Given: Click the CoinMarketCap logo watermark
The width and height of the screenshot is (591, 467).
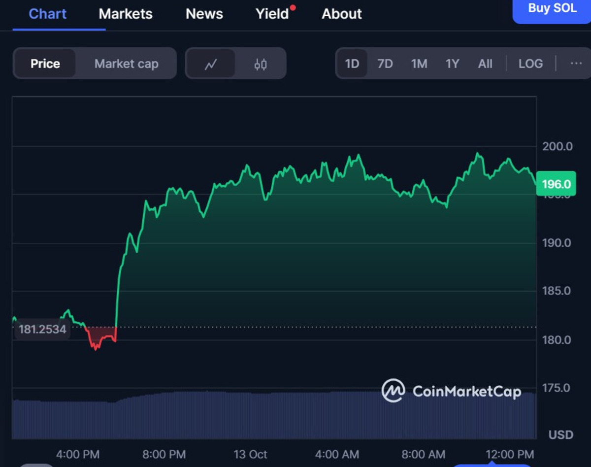Looking at the screenshot, I should (451, 391).
